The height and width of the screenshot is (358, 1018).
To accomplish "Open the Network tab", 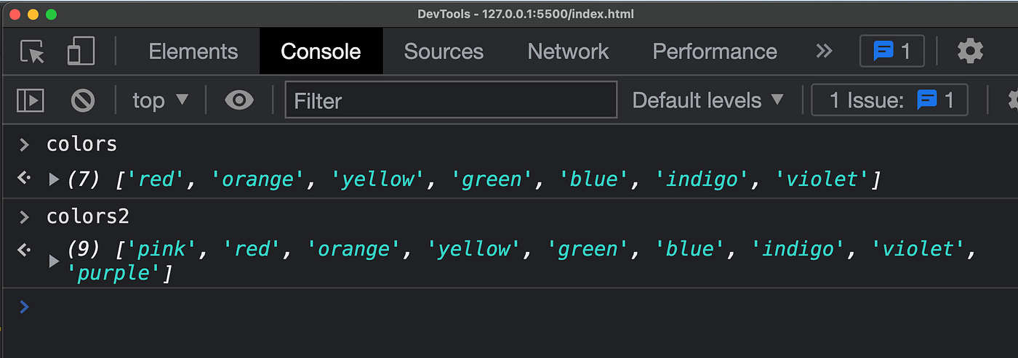I will click(568, 52).
